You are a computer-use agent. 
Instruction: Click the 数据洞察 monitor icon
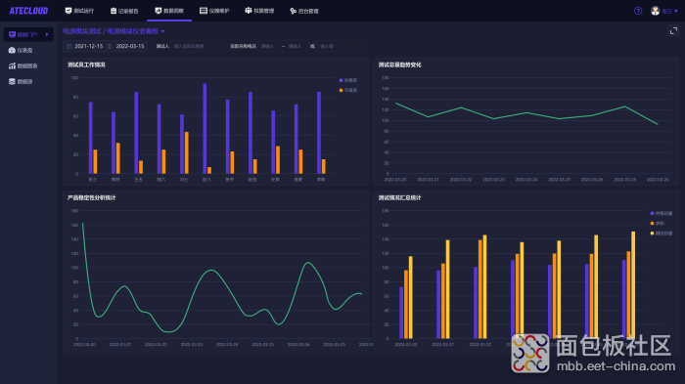pos(159,11)
